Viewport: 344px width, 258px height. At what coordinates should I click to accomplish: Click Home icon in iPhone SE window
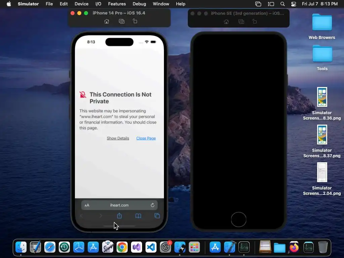(226, 22)
